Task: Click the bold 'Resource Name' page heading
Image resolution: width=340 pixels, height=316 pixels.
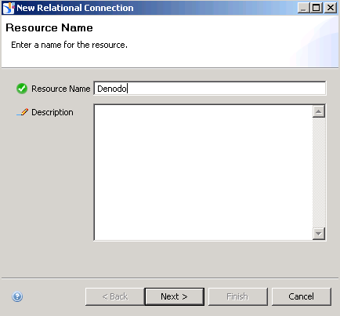Action: click(x=49, y=27)
